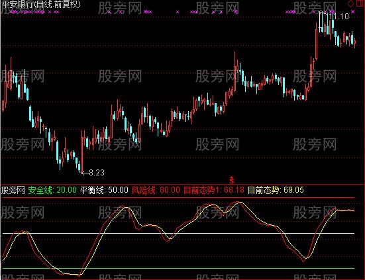This screenshot has height=280, width=365.
Task: Click the 目前态势1: 68.18 indicator value
Action: 214,190
